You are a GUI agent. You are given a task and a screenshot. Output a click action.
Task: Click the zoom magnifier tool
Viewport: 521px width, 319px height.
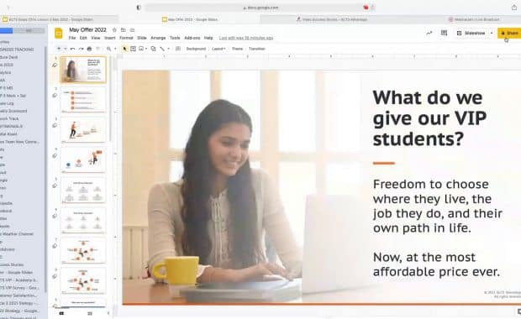pyautogui.click(x=108, y=49)
